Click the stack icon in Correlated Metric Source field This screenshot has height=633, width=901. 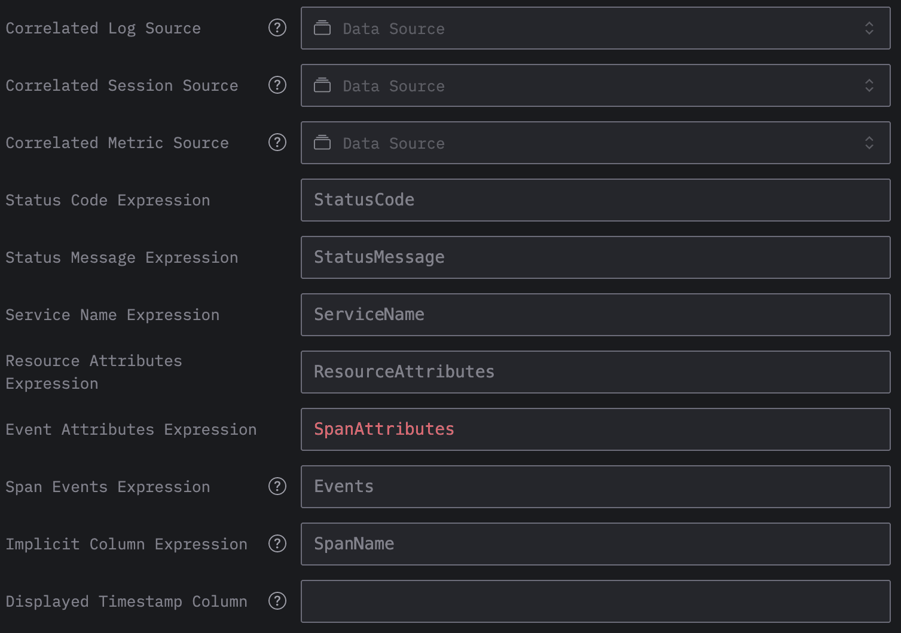[x=322, y=143]
